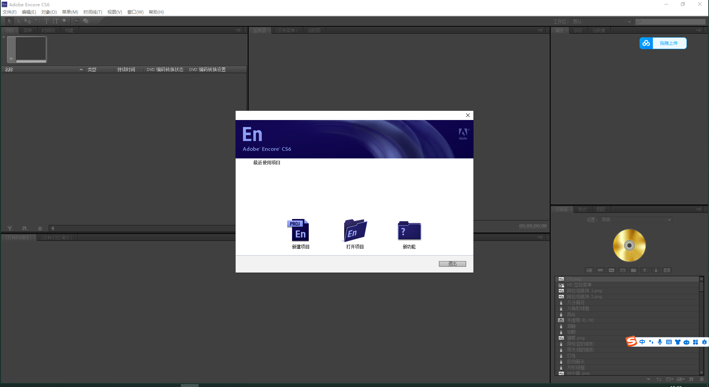Click the New Project (新建项目) icon
This screenshot has height=387, width=709.
298,230
